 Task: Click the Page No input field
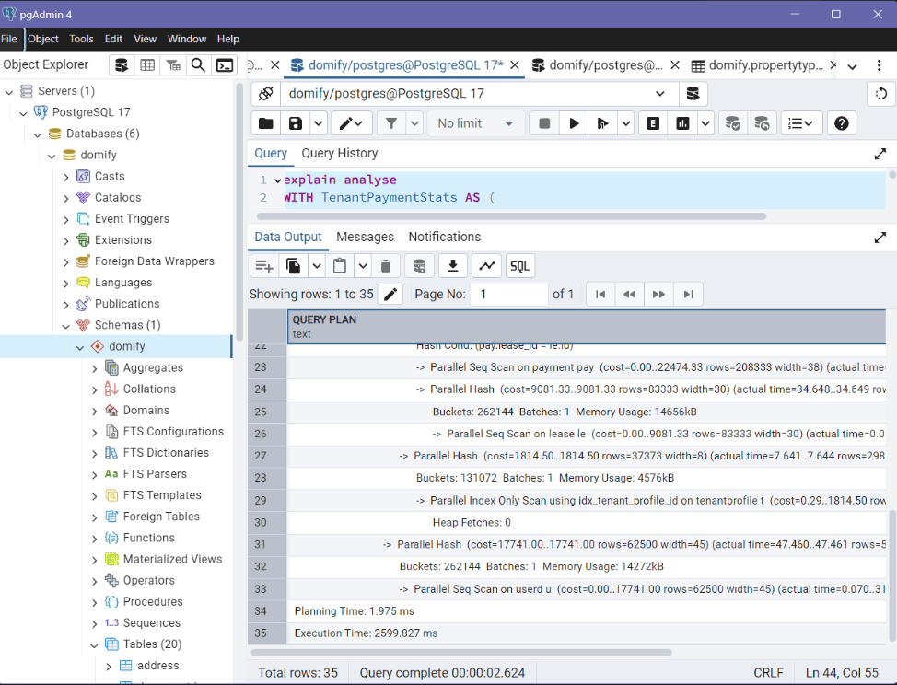[x=508, y=295]
